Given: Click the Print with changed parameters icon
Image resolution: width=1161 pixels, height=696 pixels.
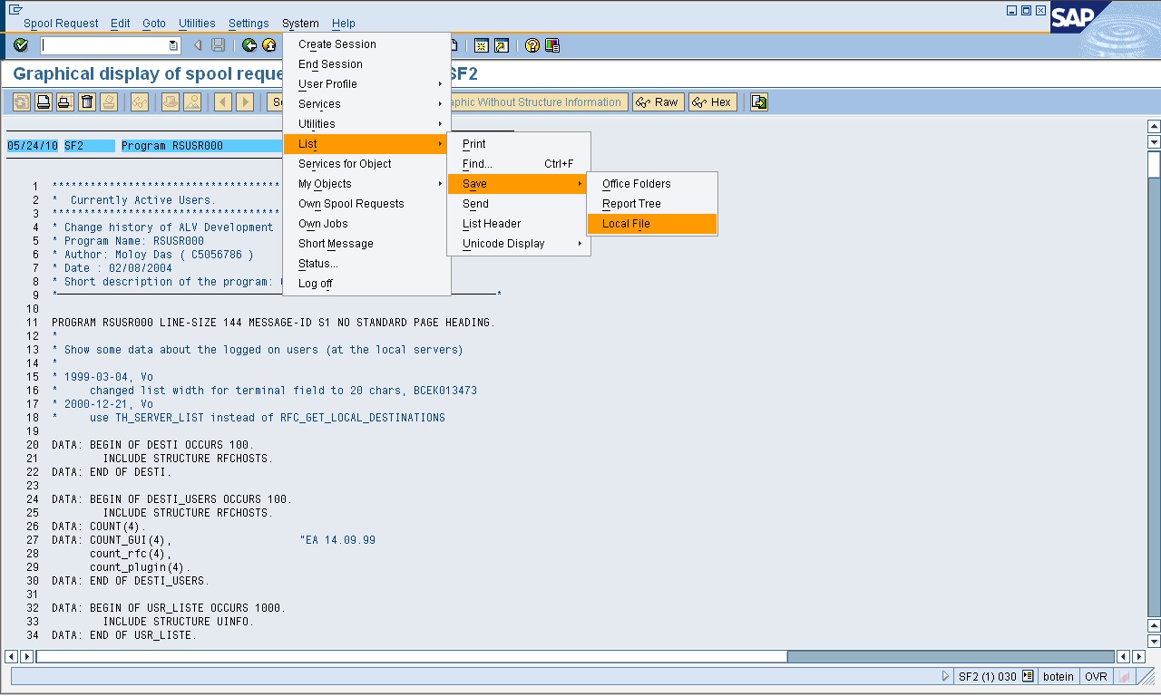Looking at the screenshot, I should coord(64,102).
